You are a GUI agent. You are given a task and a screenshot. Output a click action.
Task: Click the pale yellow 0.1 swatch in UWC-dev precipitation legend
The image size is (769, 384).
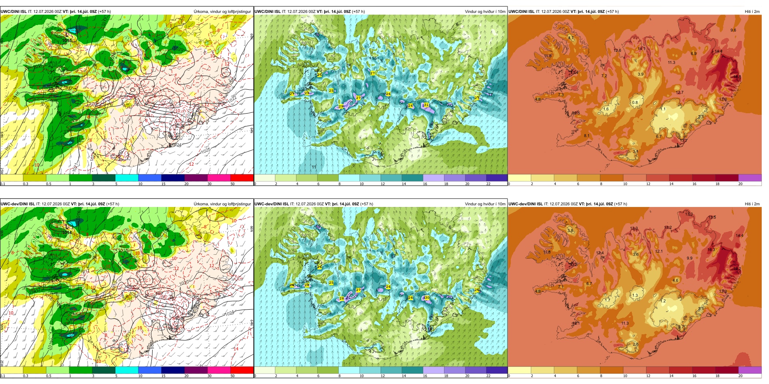[12, 370]
